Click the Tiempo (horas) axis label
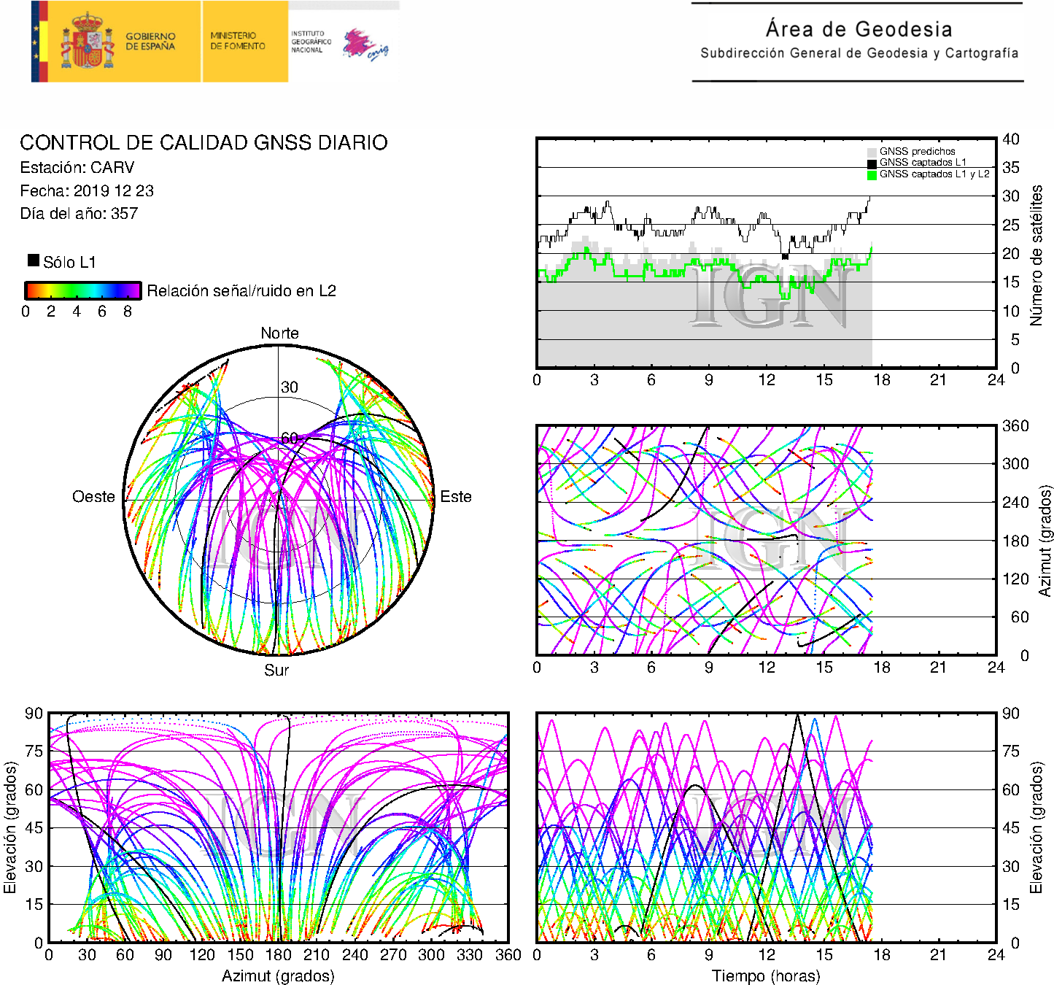1054x985 pixels. tap(766, 976)
